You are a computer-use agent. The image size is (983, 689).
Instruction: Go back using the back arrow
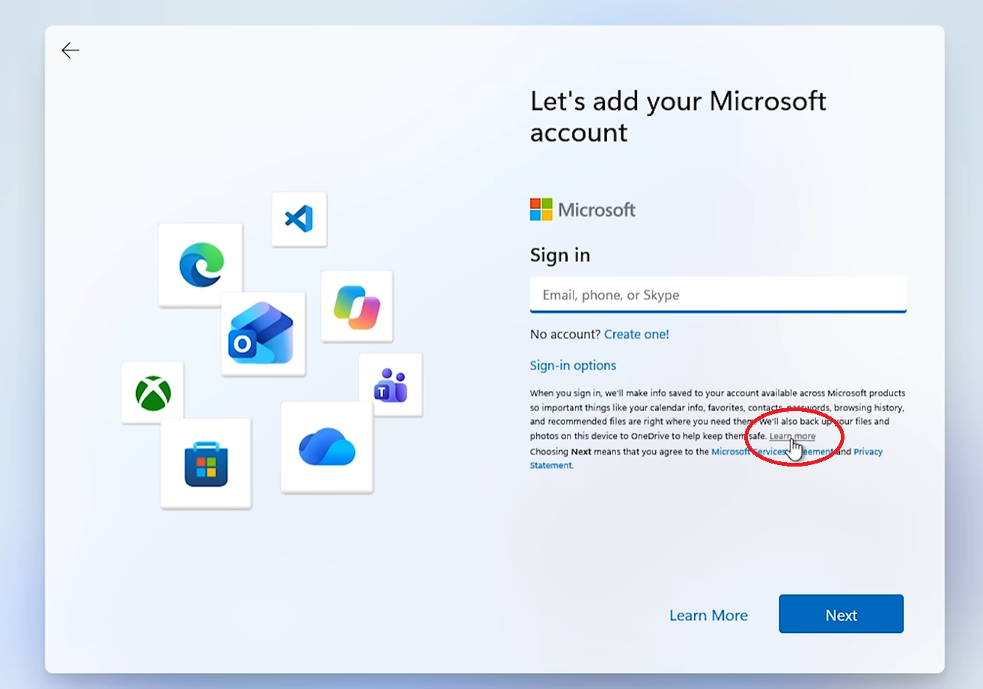click(x=70, y=50)
